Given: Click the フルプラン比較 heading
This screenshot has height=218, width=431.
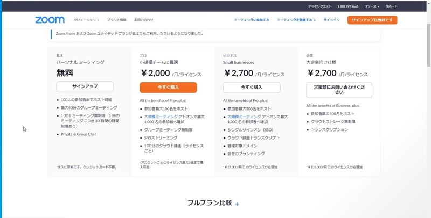Looking at the screenshot, I should [x=210, y=203].
